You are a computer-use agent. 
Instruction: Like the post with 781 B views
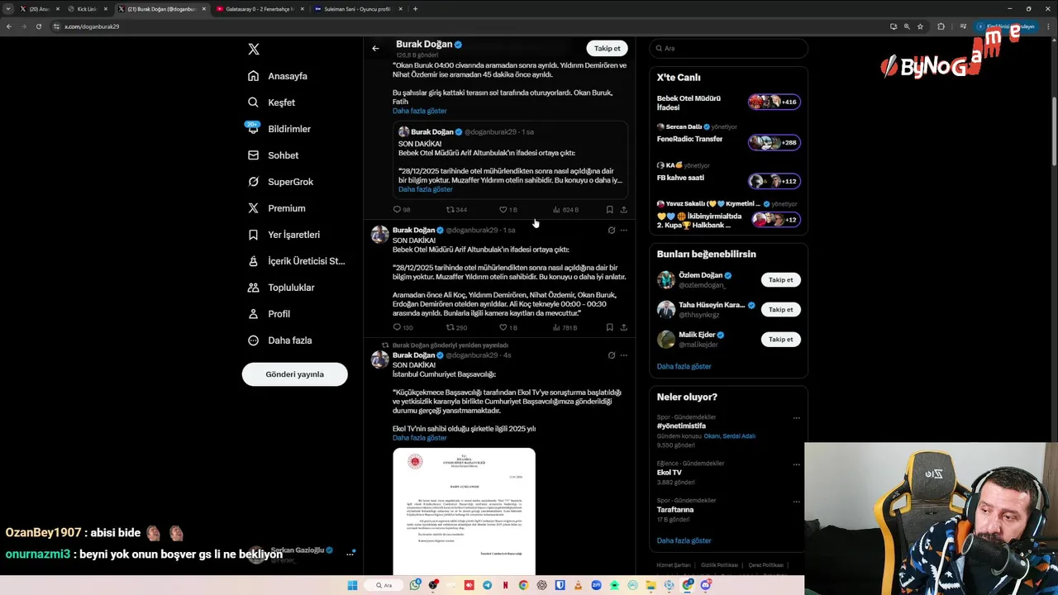pyautogui.click(x=508, y=327)
